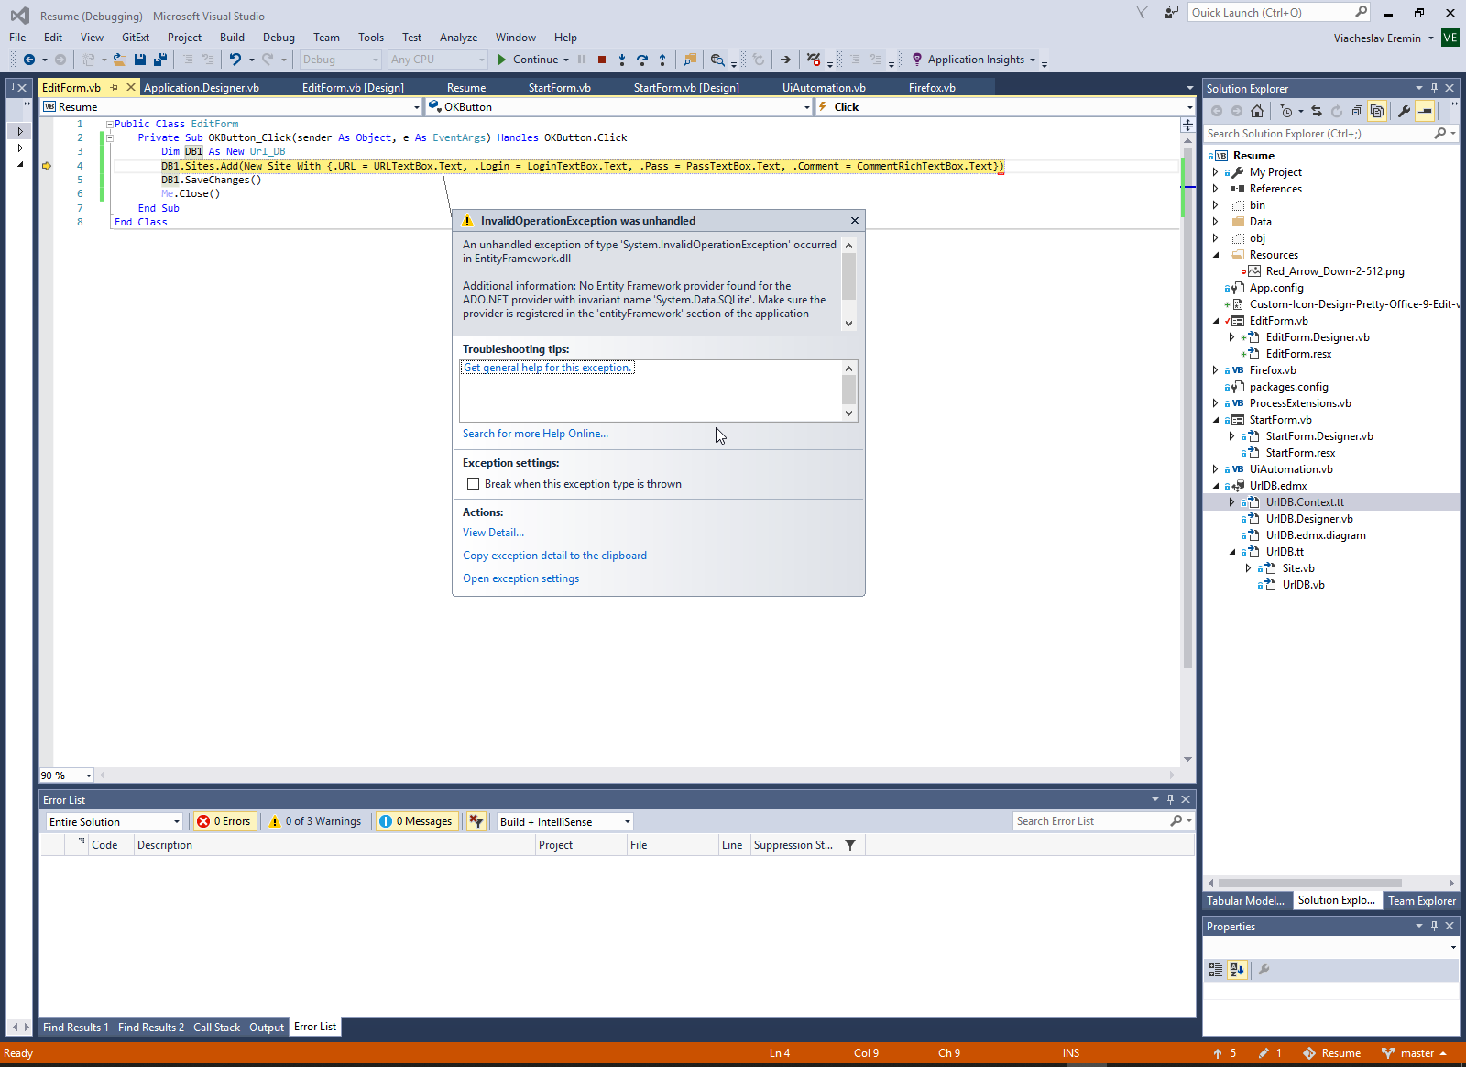Expand the My Project node
Screen dimensions: 1466x1067
click(1215, 172)
